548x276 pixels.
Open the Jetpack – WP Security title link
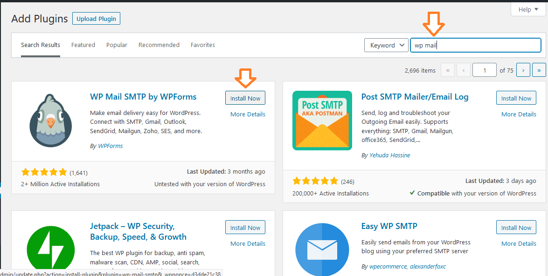point(139,231)
